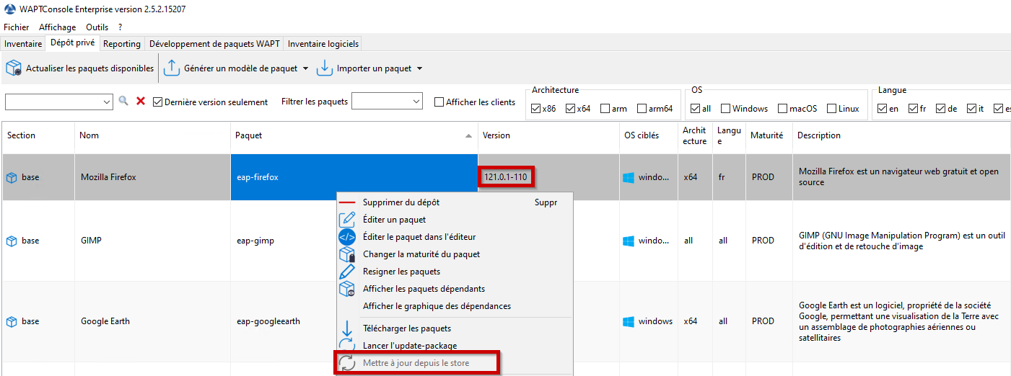The height and width of the screenshot is (376, 1011).
Task: Click the Windows logo in Google Earth row
Action: tap(629, 321)
